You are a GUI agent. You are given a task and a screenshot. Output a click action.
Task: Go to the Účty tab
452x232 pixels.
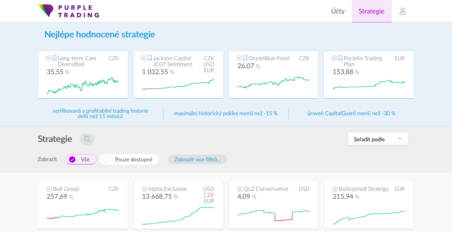coord(338,11)
